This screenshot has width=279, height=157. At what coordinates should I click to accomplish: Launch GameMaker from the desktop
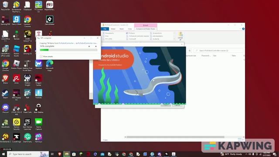[50, 20]
